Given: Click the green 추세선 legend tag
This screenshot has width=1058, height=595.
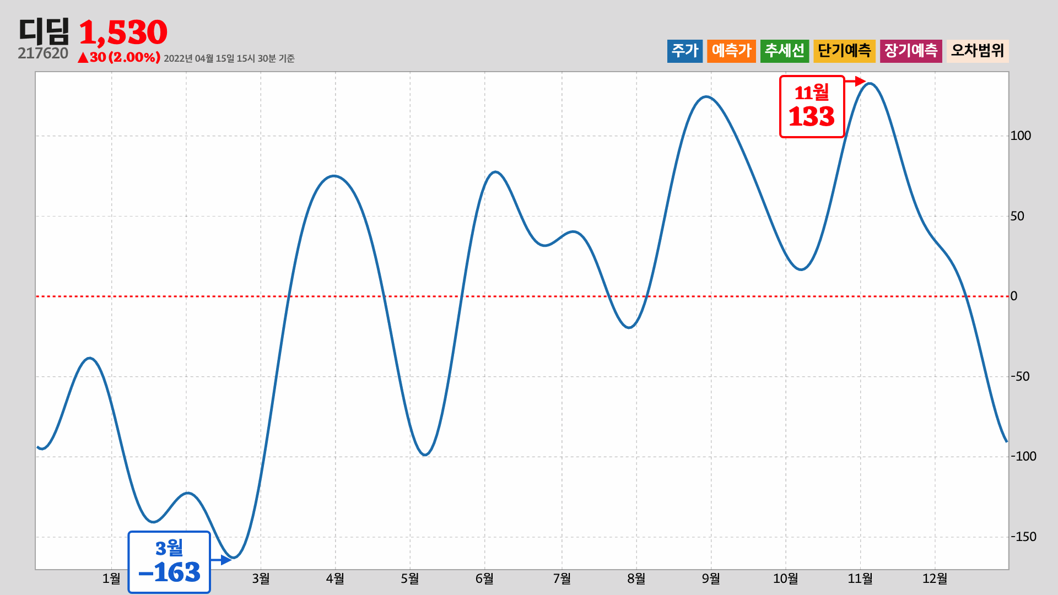Looking at the screenshot, I should click(x=784, y=51).
